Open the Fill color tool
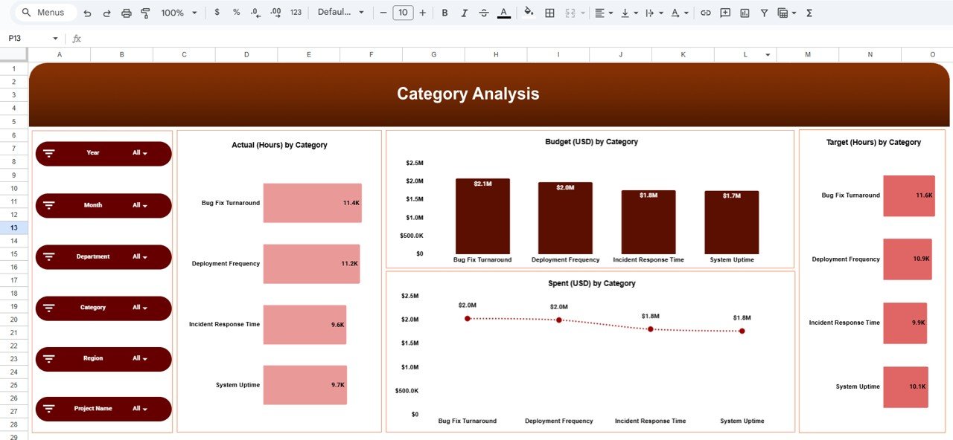The image size is (953, 440). point(528,13)
